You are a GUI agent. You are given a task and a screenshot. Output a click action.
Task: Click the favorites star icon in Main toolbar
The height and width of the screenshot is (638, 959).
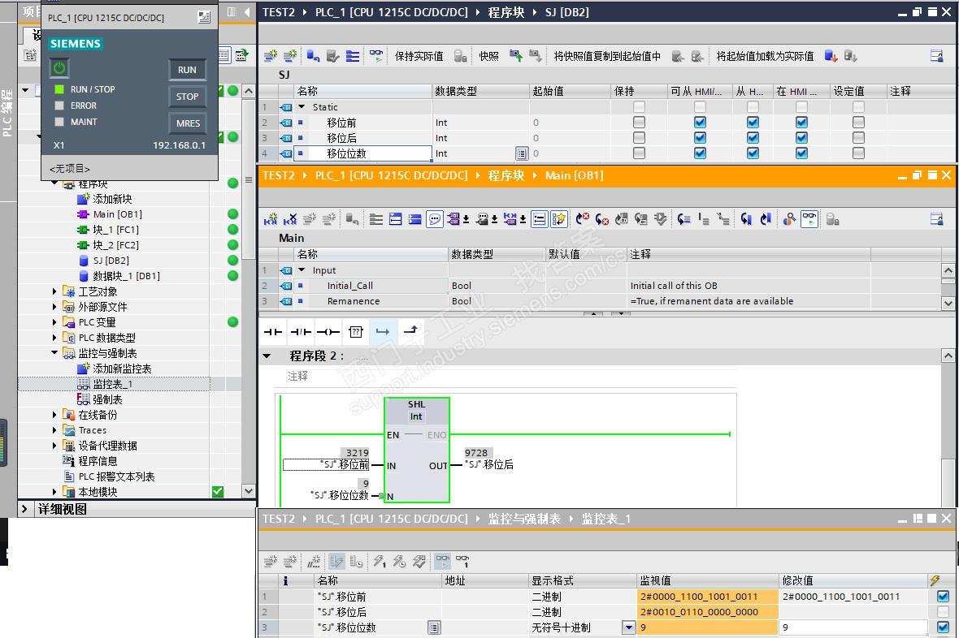pyautogui.click(x=558, y=219)
